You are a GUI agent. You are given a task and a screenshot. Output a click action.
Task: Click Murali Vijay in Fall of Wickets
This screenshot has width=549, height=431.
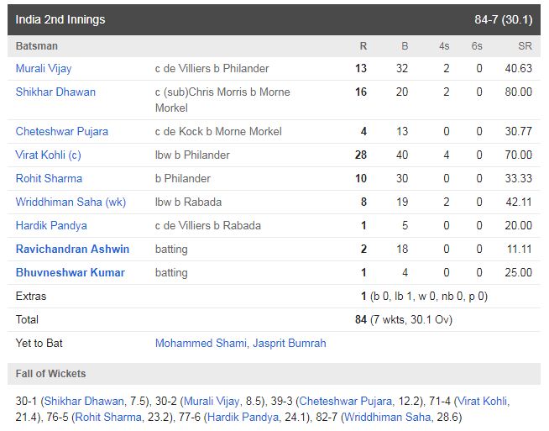[212, 401]
